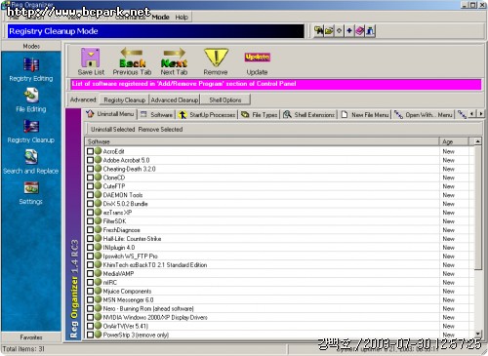Click Remove Selected button
Image resolution: width=488 pixels, height=356 pixels.
[x=160, y=129]
